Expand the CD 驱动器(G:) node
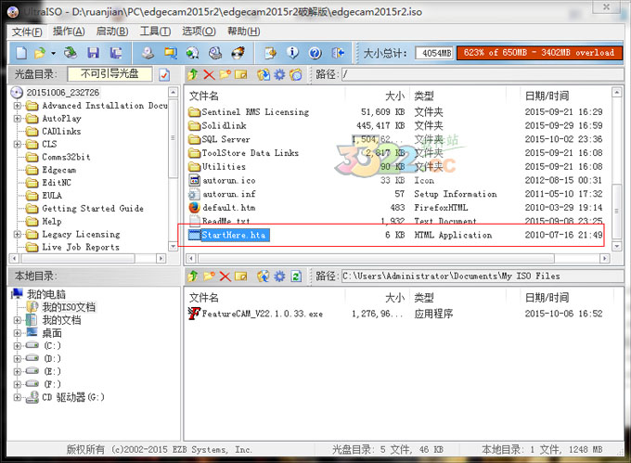 pos(17,397)
